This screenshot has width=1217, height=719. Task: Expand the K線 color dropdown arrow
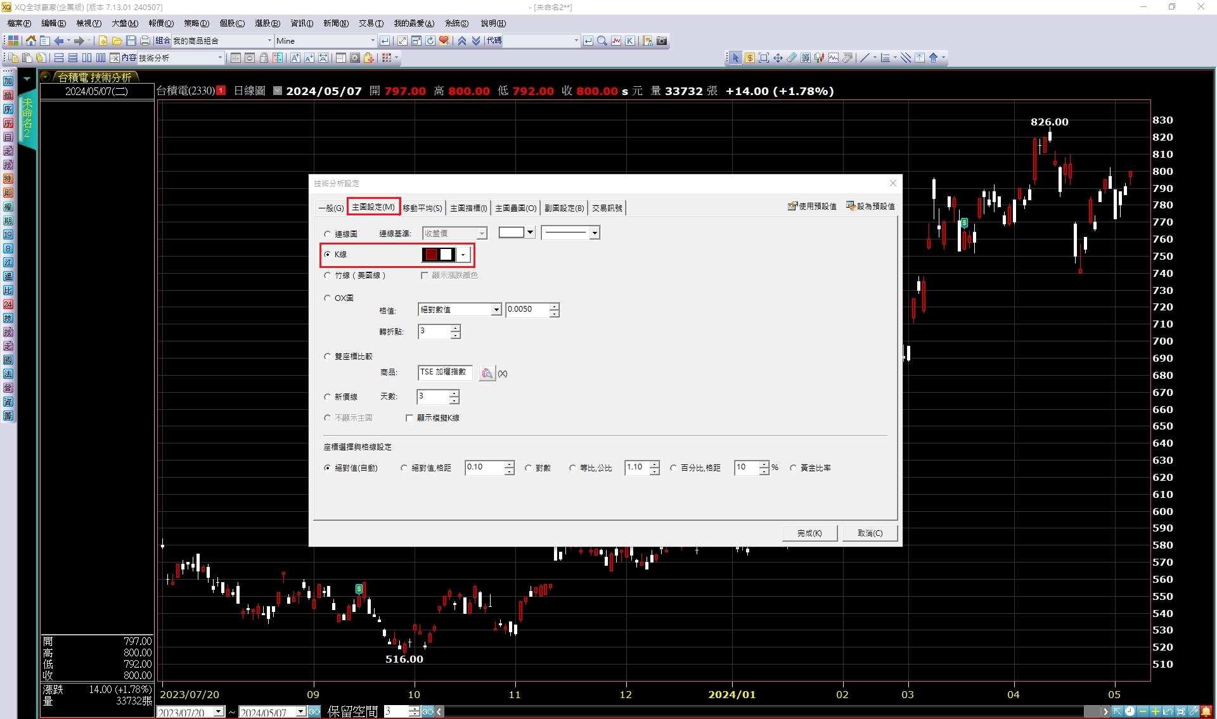[x=463, y=255]
